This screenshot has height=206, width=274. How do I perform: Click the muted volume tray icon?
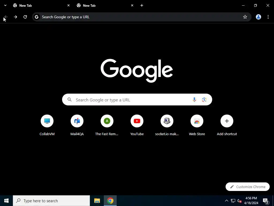[239, 201]
